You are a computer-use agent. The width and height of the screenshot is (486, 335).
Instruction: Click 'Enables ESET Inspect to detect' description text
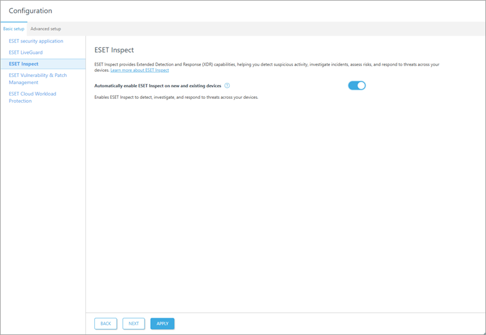tap(176, 98)
